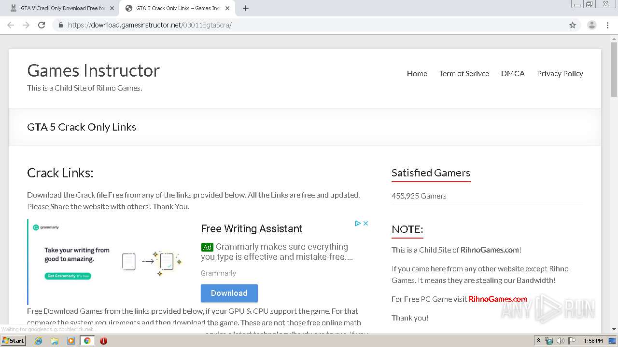The height and width of the screenshot is (347, 618).
Task: Reload the page with refresh icon
Action: click(42, 25)
